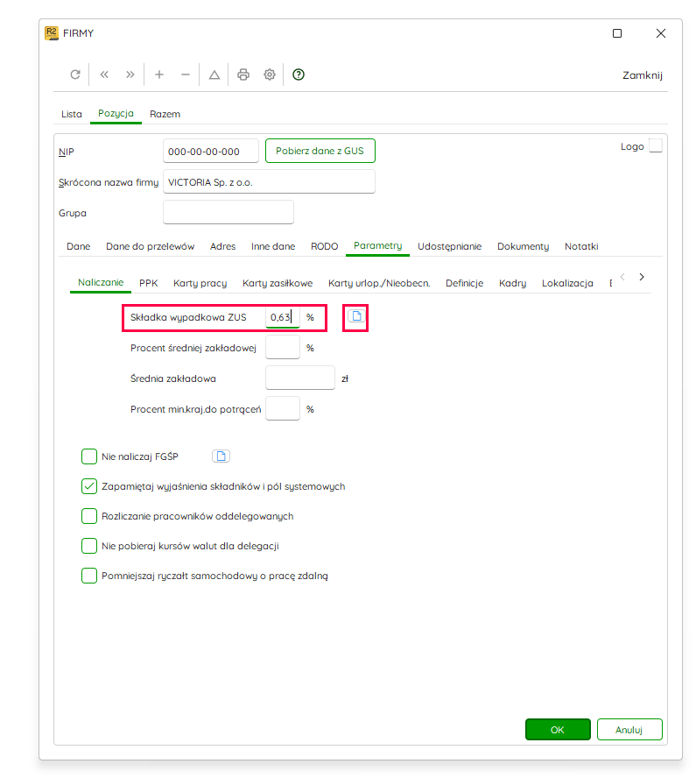Click the Grupa input field
This screenshot has height=778, width=696.
pos(228,212)
